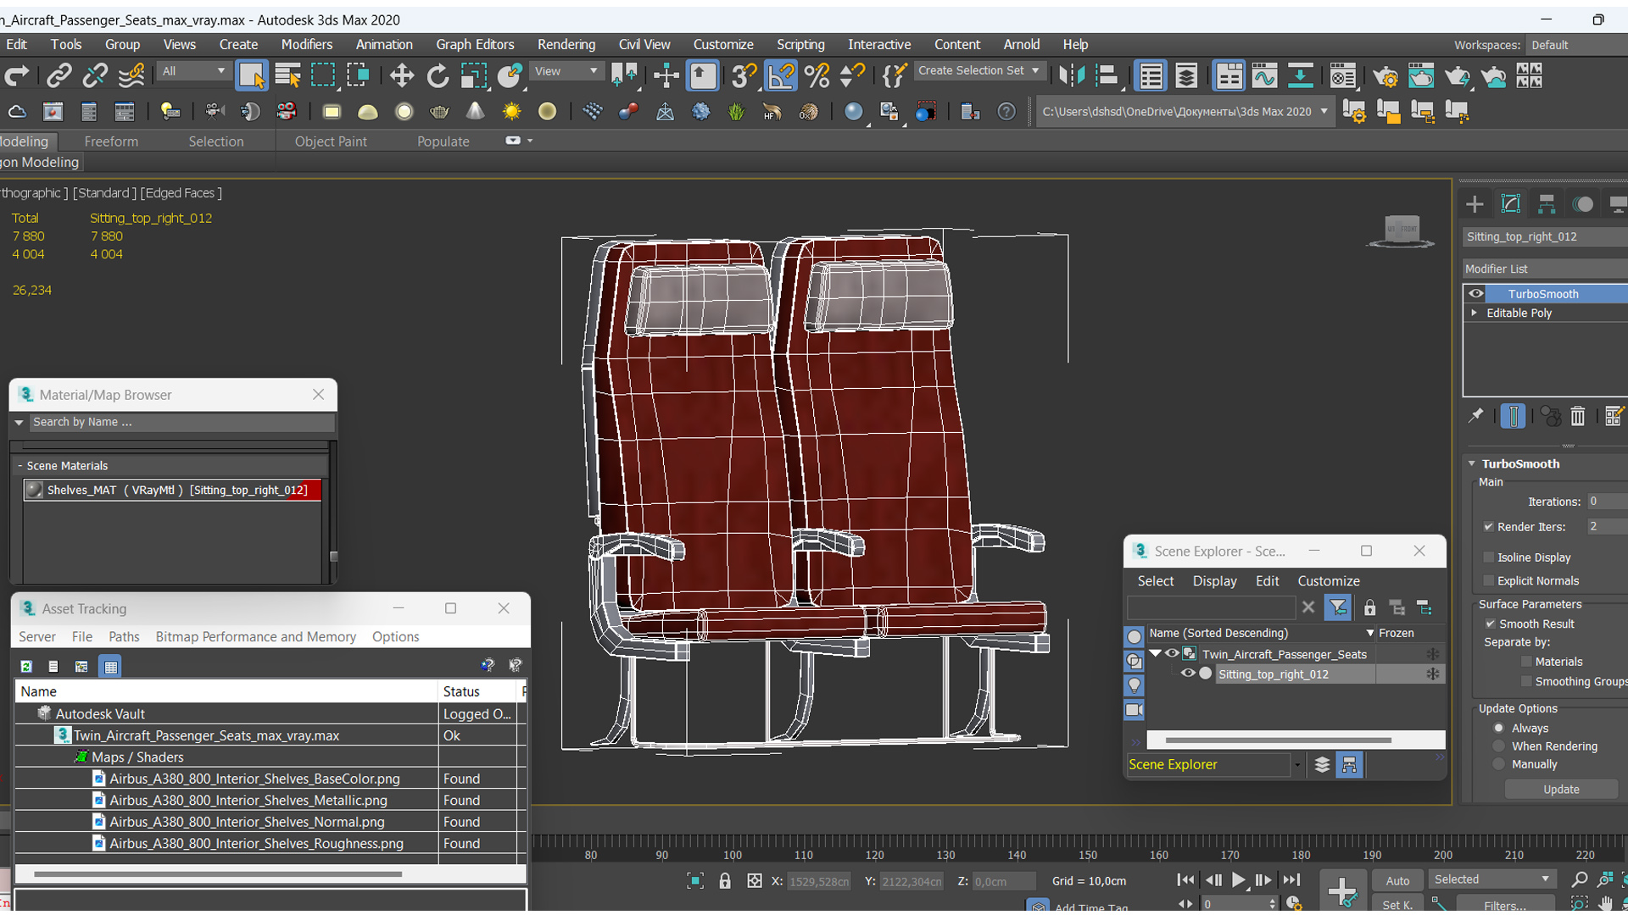1628x915 pixels.
Task: Open Paths menu in Asset Tracking
Action: tap(124, 636)
